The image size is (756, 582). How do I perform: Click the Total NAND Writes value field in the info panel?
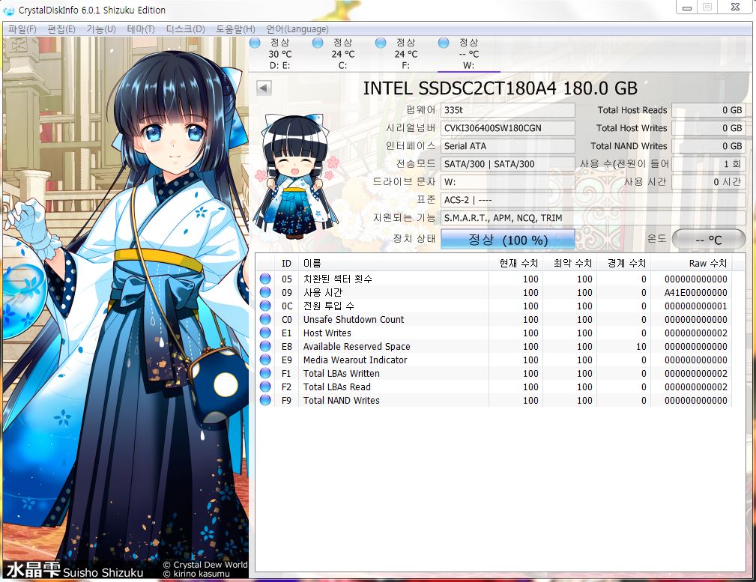(x=708, y=145)
